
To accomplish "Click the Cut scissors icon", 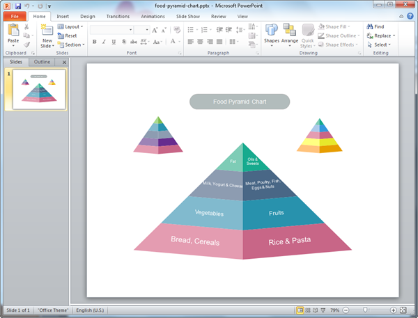I will [26, 26].
